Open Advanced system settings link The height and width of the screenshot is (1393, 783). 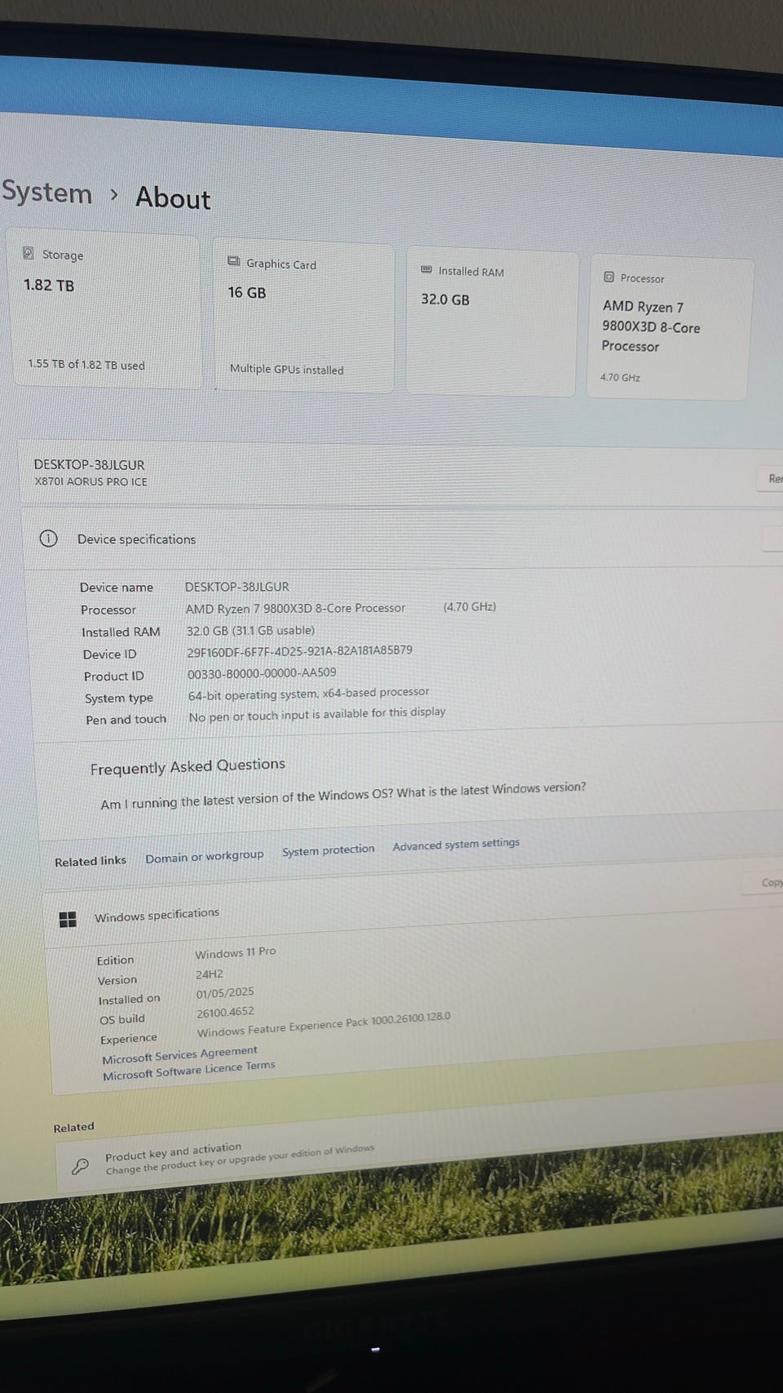(456, 844)
